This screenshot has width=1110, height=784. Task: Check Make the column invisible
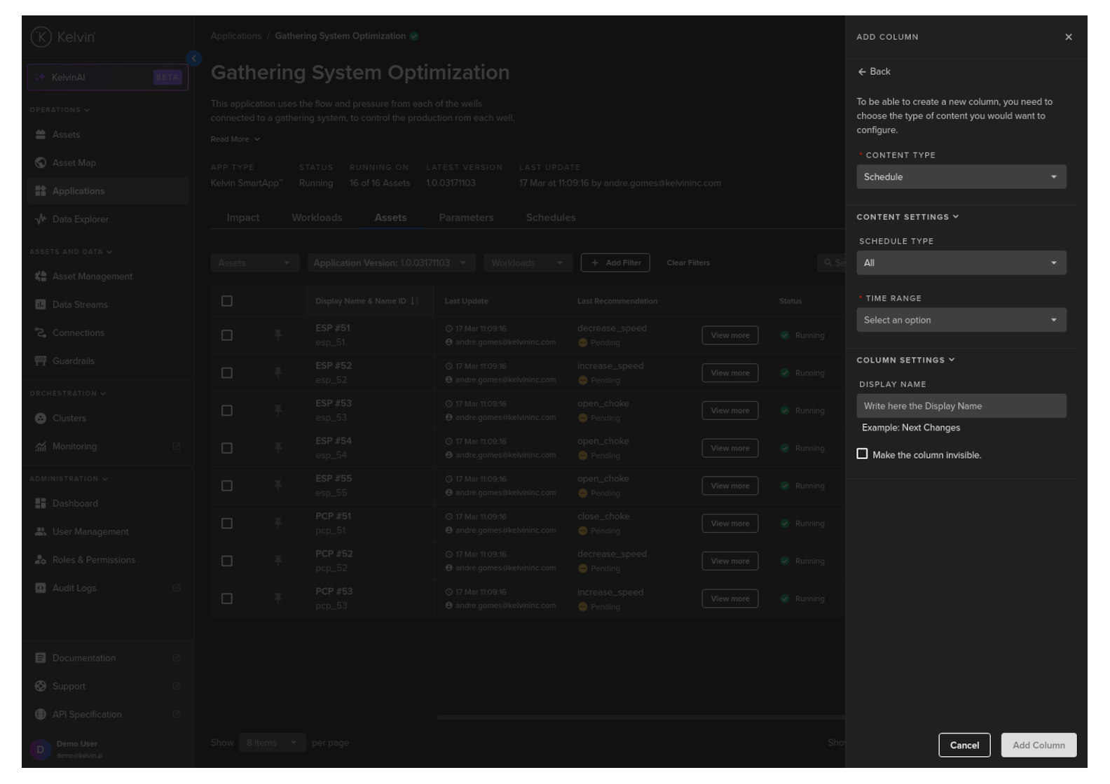[862, 454]
